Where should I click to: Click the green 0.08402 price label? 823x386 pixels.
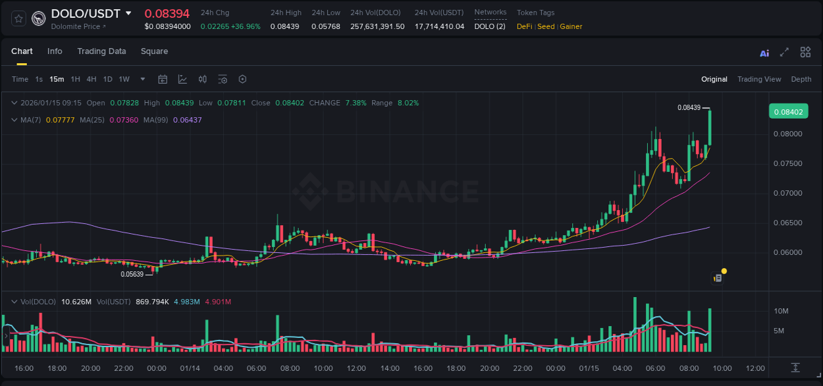(x=788, y=111)
